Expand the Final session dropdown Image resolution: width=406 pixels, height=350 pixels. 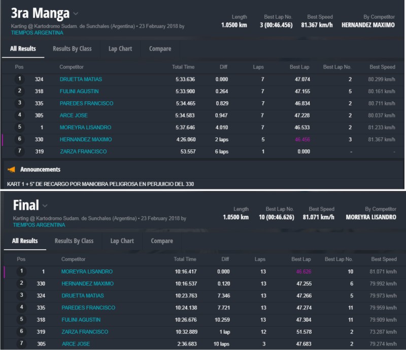(46, 206)
